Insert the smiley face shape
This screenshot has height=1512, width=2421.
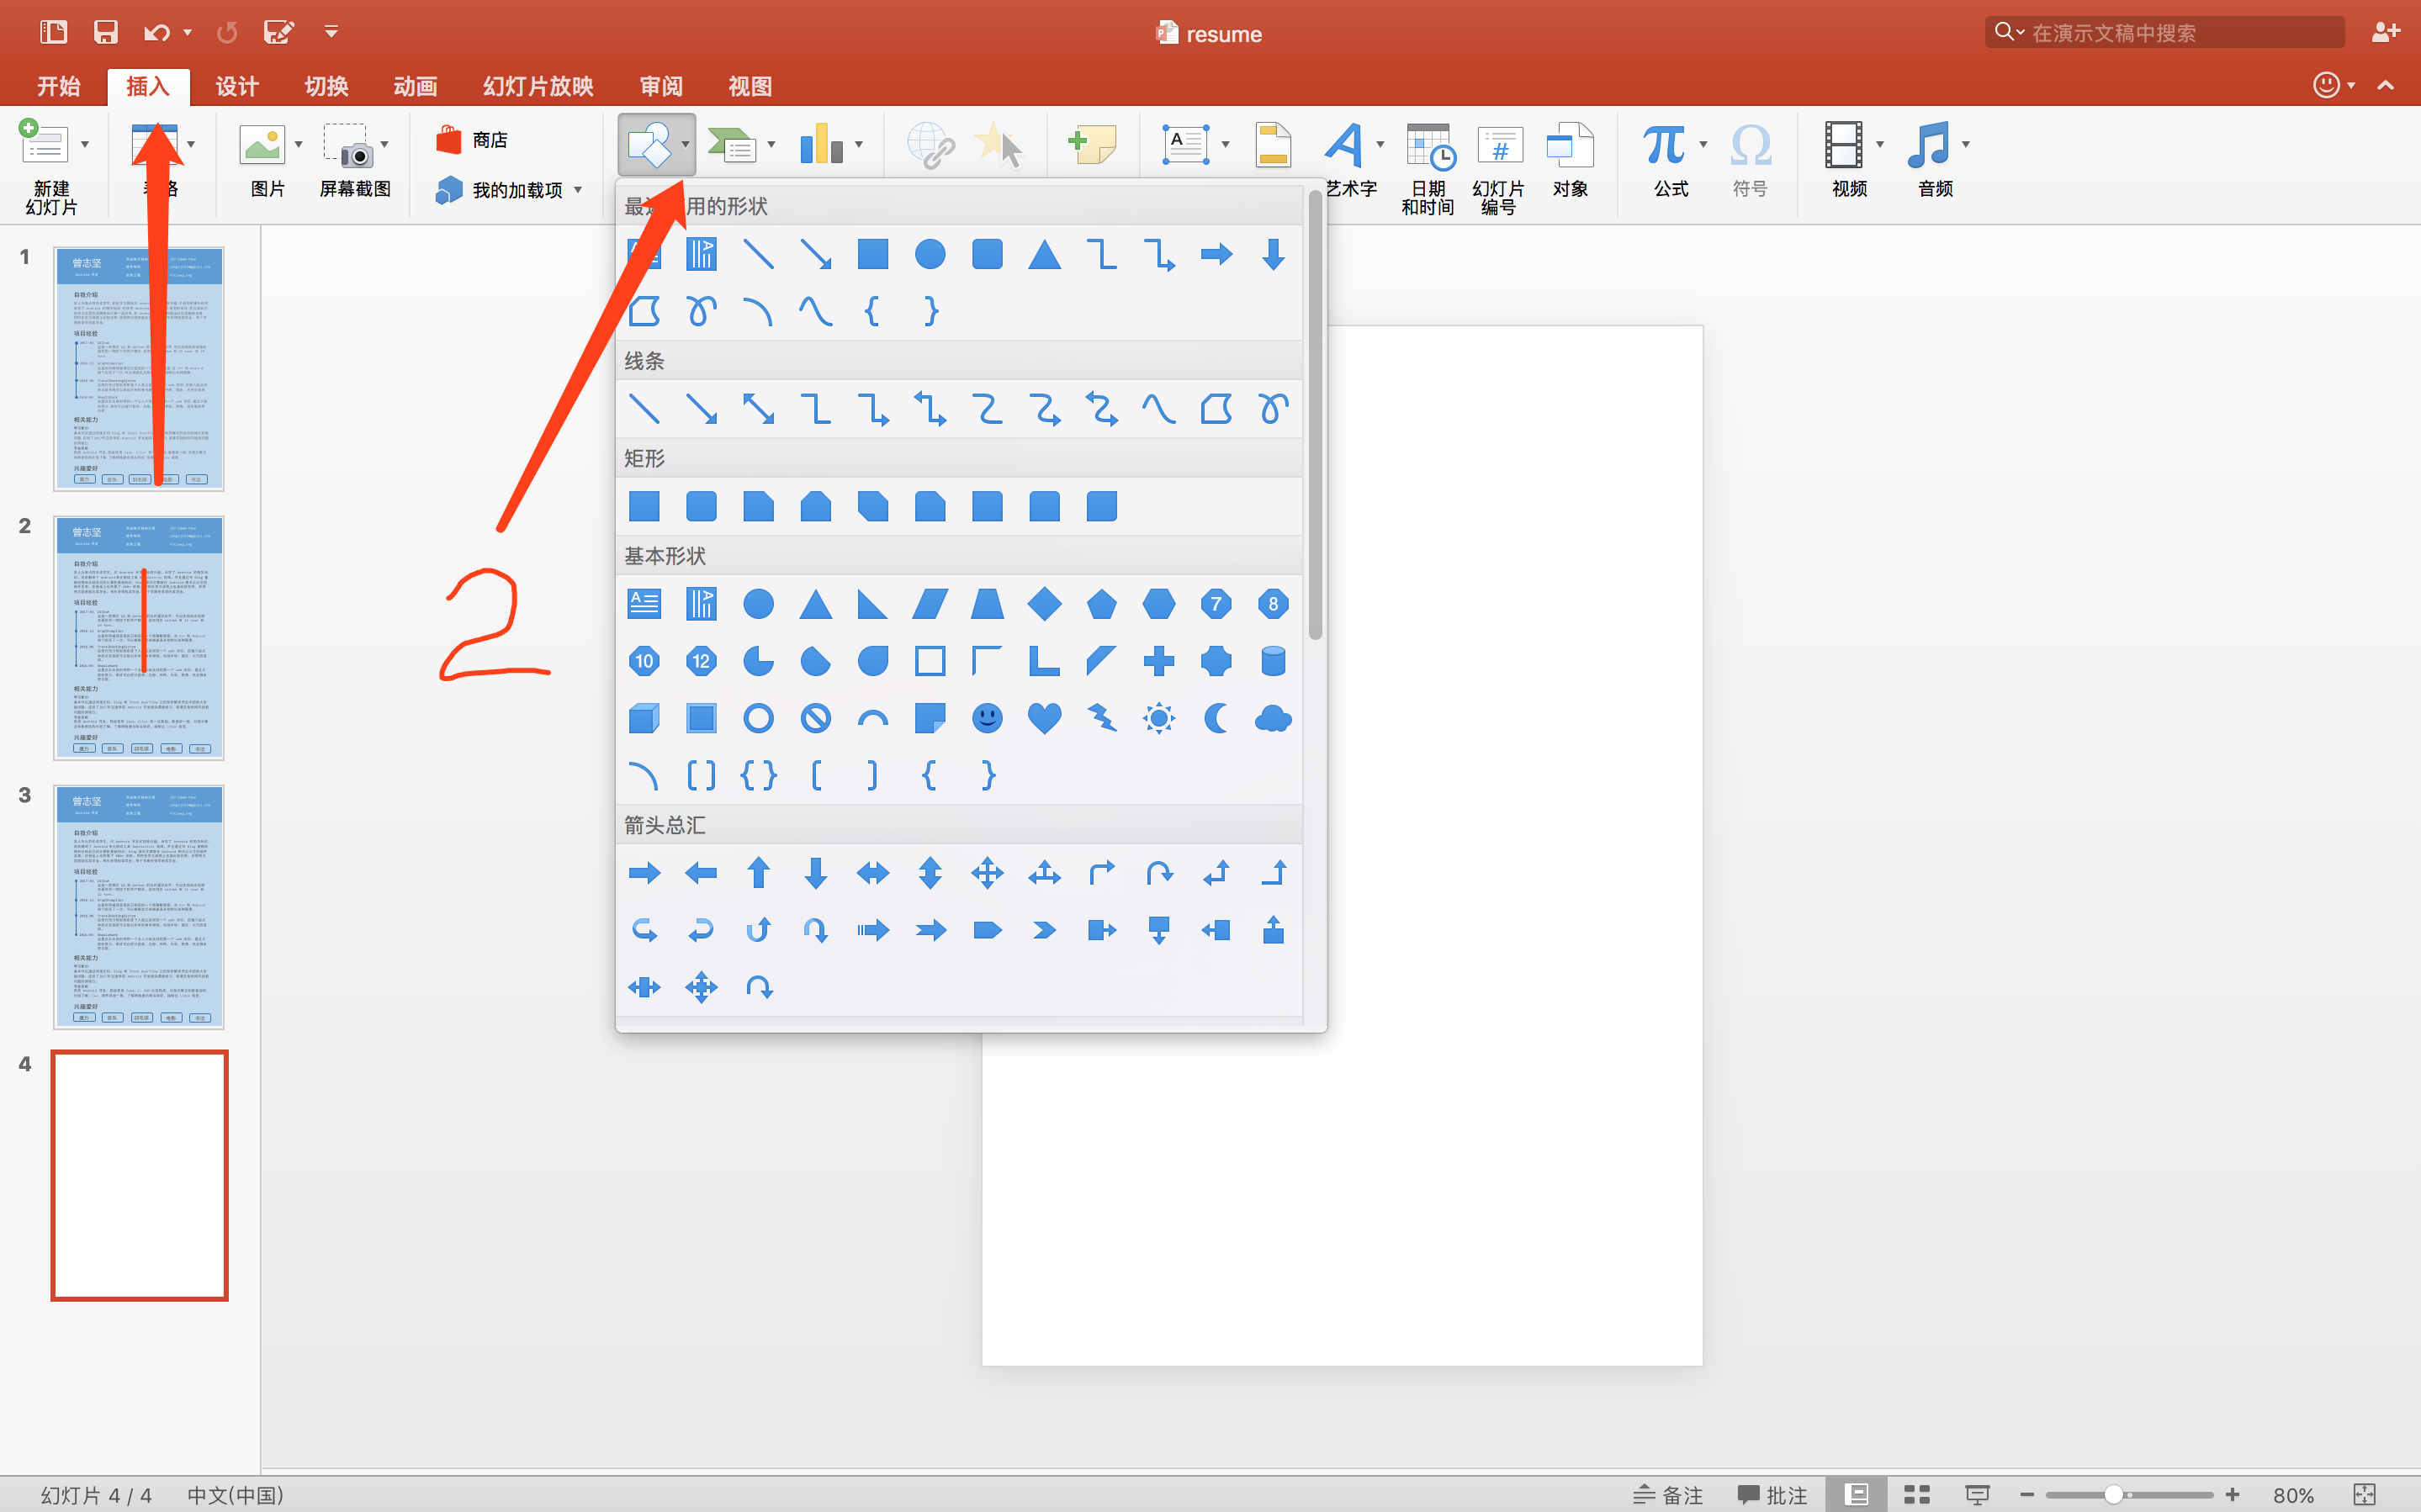(x=987, y=718)
